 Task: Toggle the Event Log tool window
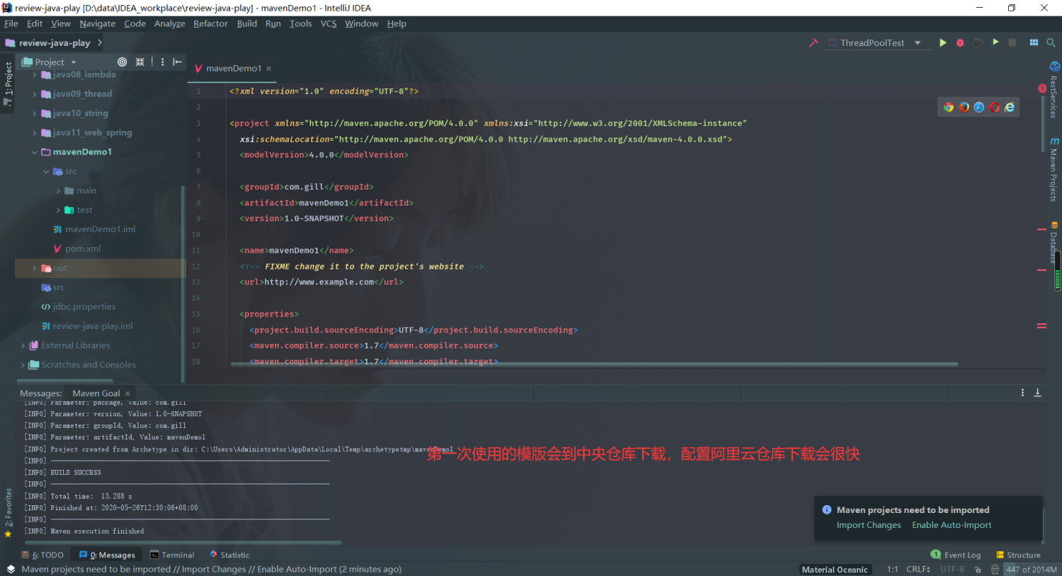click(956, 555)
